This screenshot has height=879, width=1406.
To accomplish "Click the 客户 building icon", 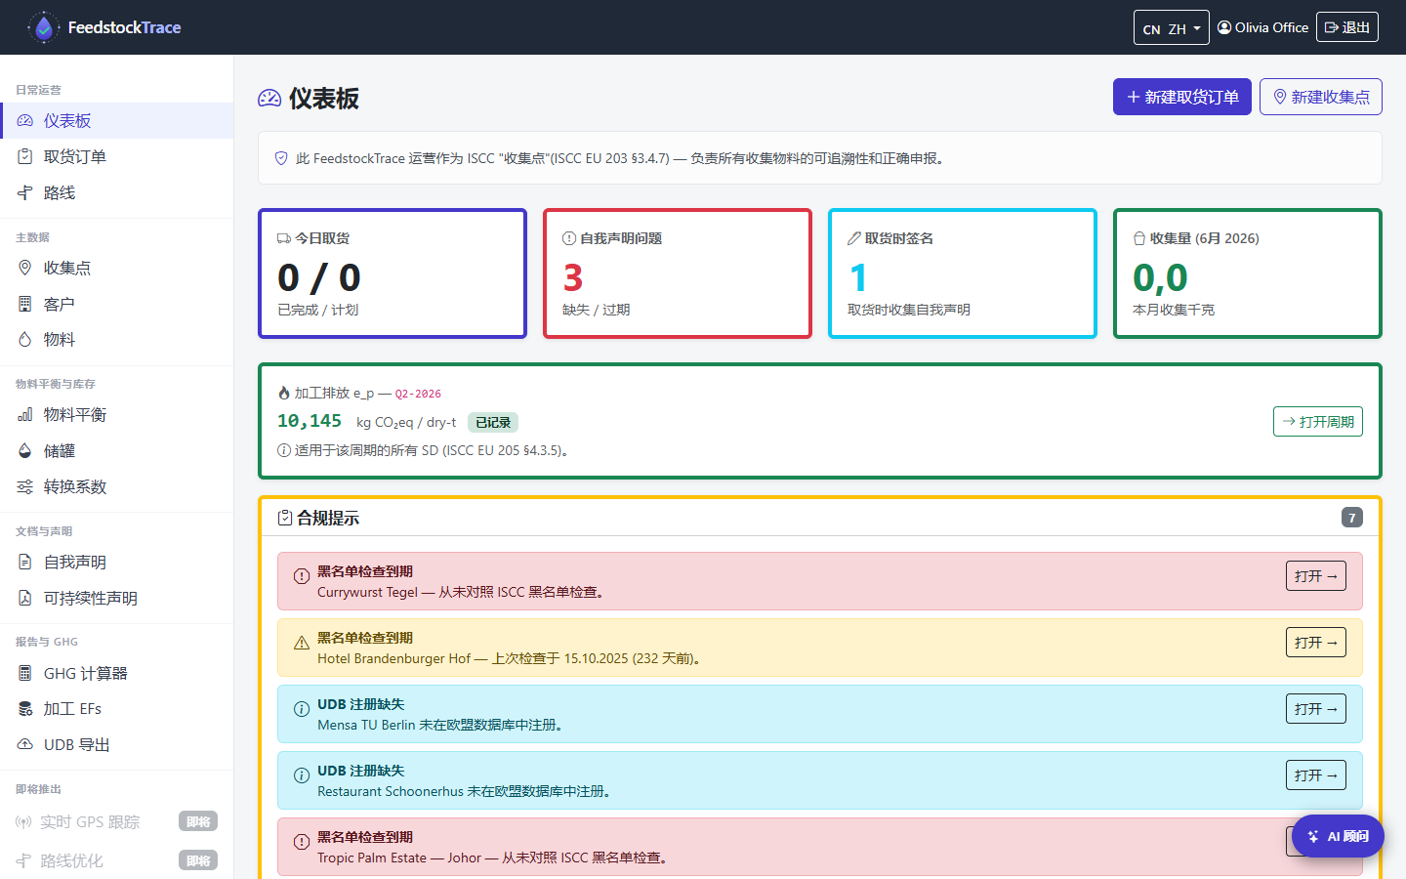I will pyautogui.click(x=25, y=304).
